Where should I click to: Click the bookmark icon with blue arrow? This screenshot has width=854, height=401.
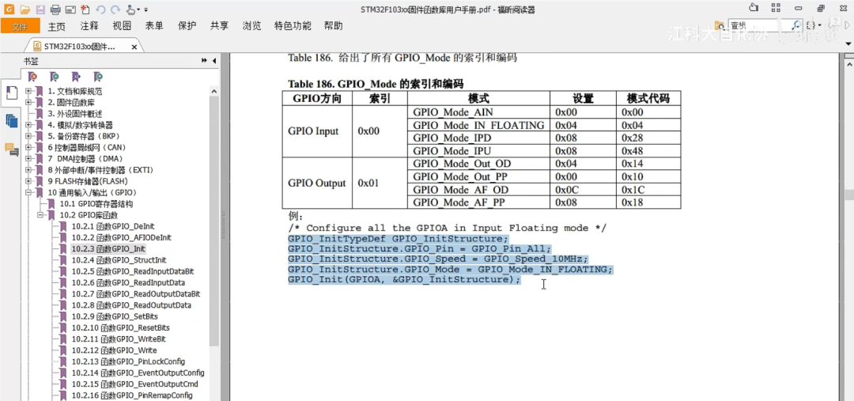pyautogui.click(x=76, y=76)
